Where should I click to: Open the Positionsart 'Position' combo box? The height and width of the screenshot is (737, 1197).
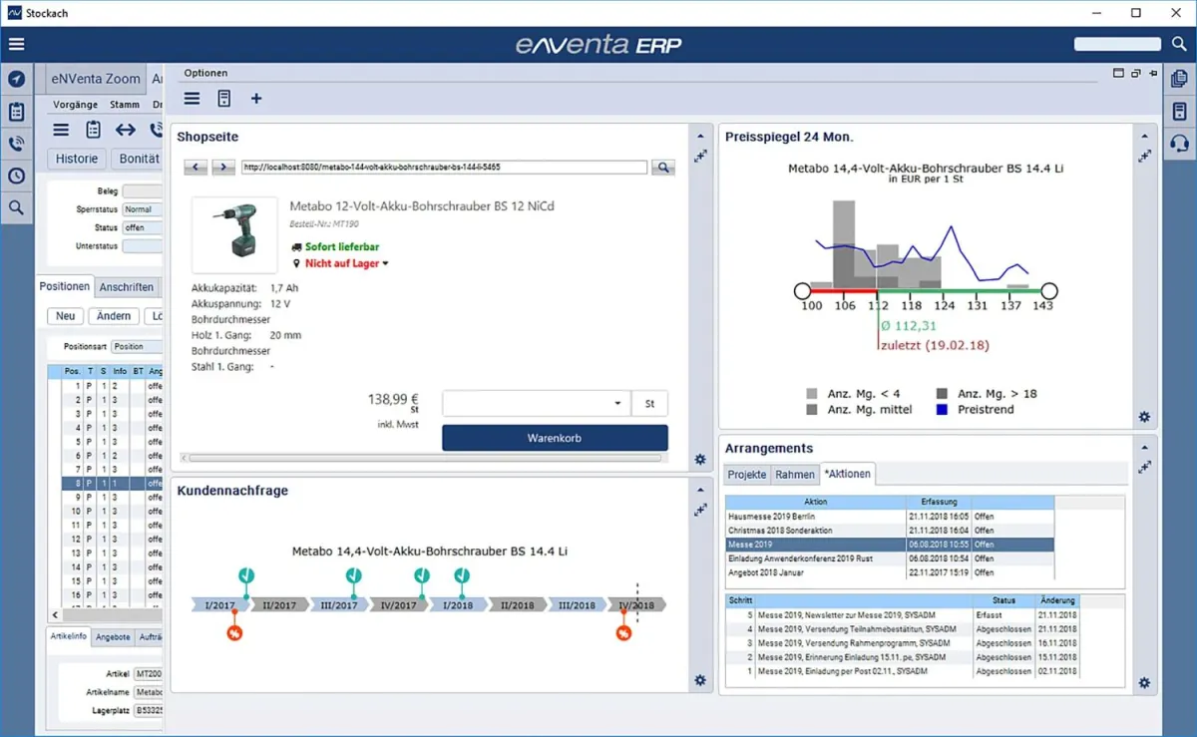[137, 347]
